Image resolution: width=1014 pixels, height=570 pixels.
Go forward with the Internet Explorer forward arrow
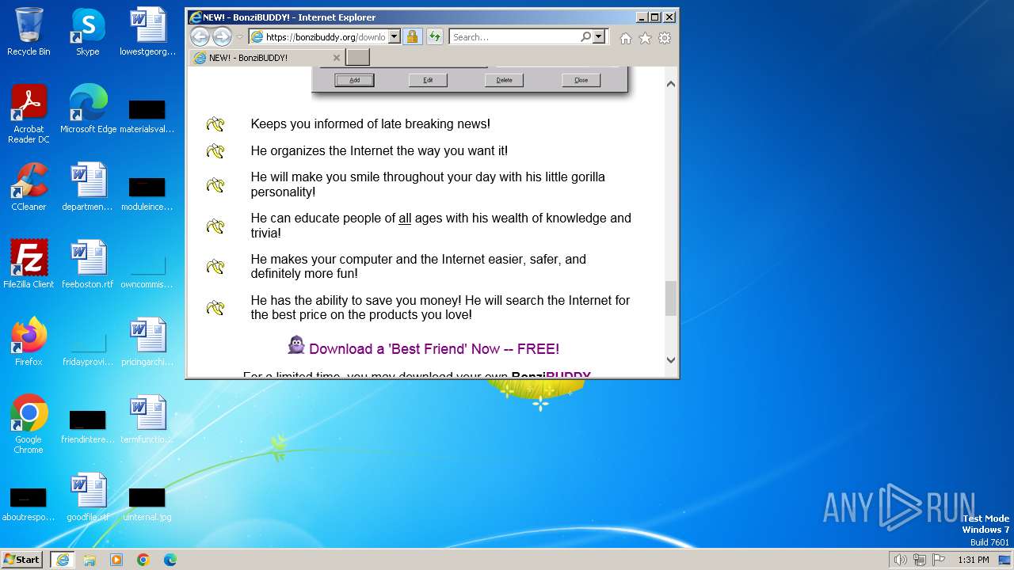point(222,36)
